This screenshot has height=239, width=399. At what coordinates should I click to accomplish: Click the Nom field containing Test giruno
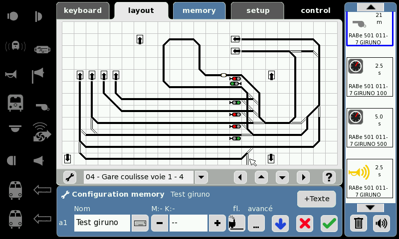point(102,223)
